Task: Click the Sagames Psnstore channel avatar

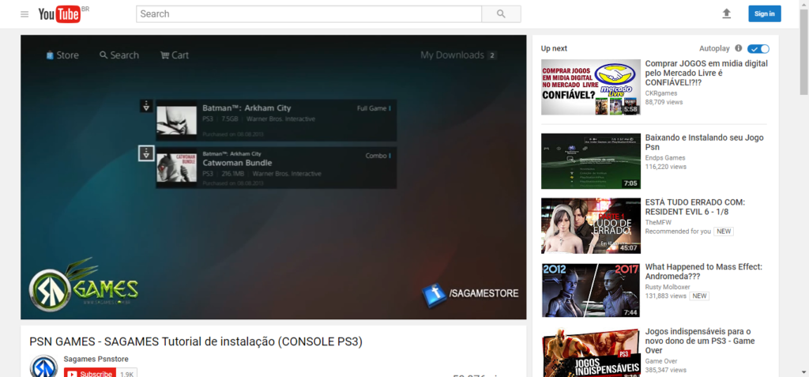Action: pos(44,366)
